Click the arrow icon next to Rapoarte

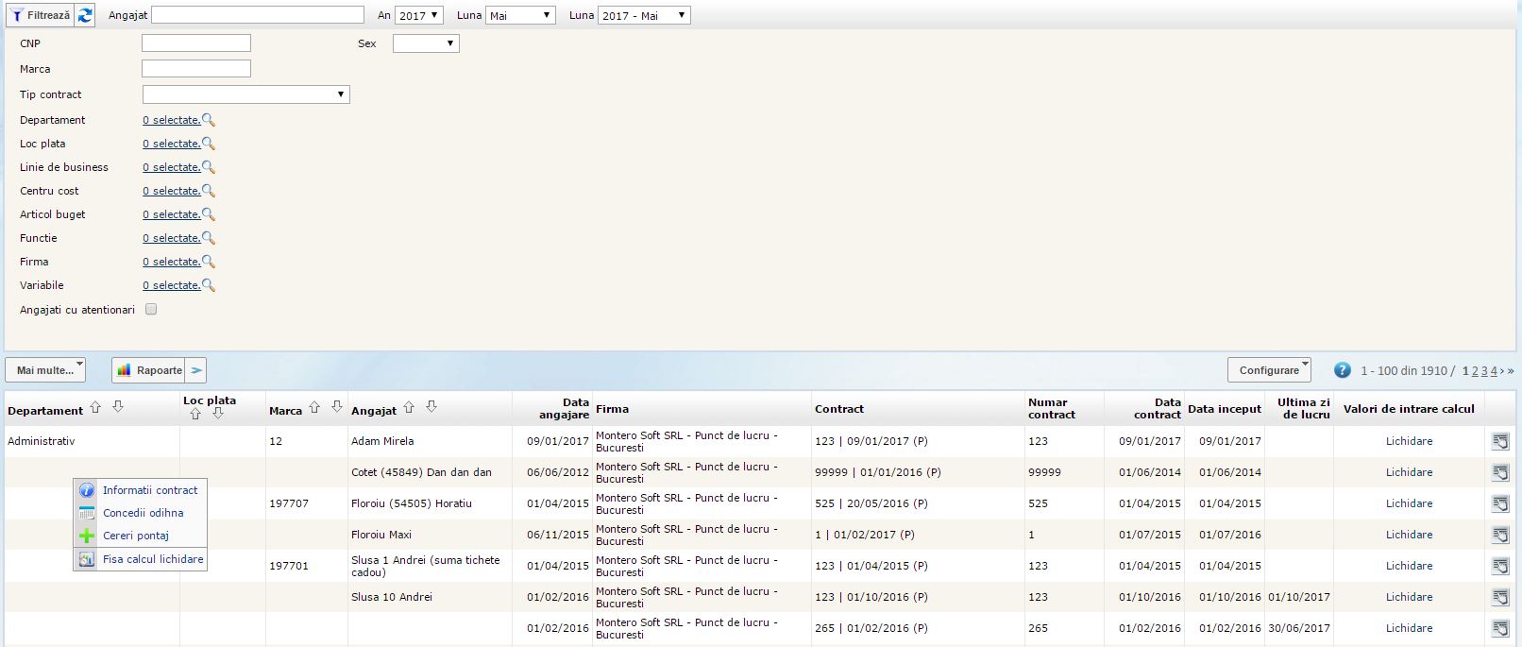pyautogui.click(x=196, y=370)
